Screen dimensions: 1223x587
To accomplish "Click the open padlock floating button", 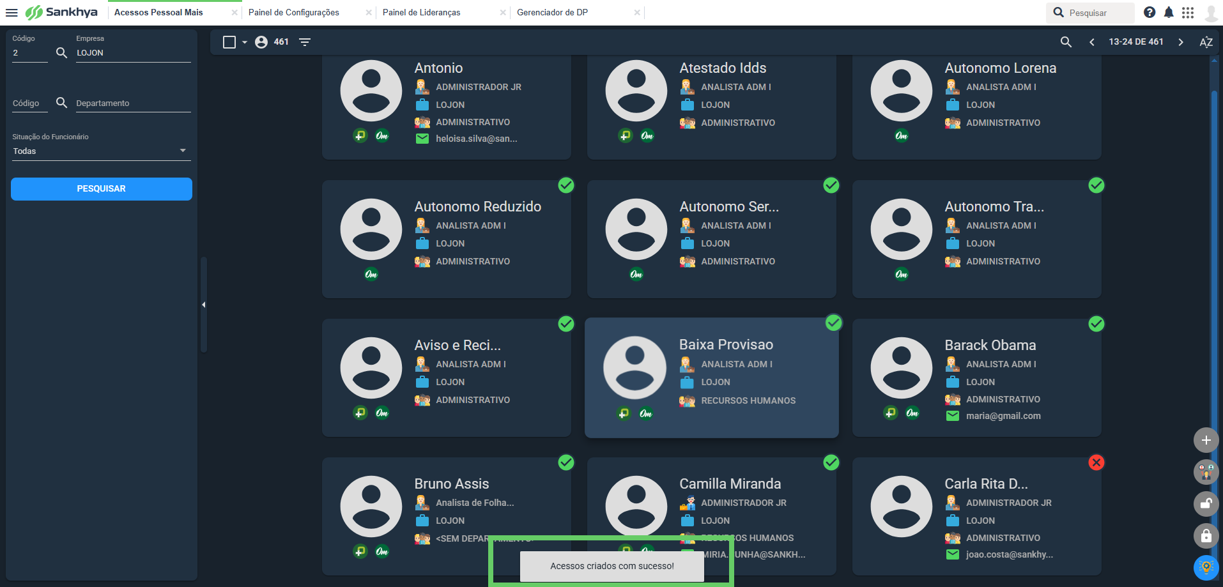I will point(1206,503).
